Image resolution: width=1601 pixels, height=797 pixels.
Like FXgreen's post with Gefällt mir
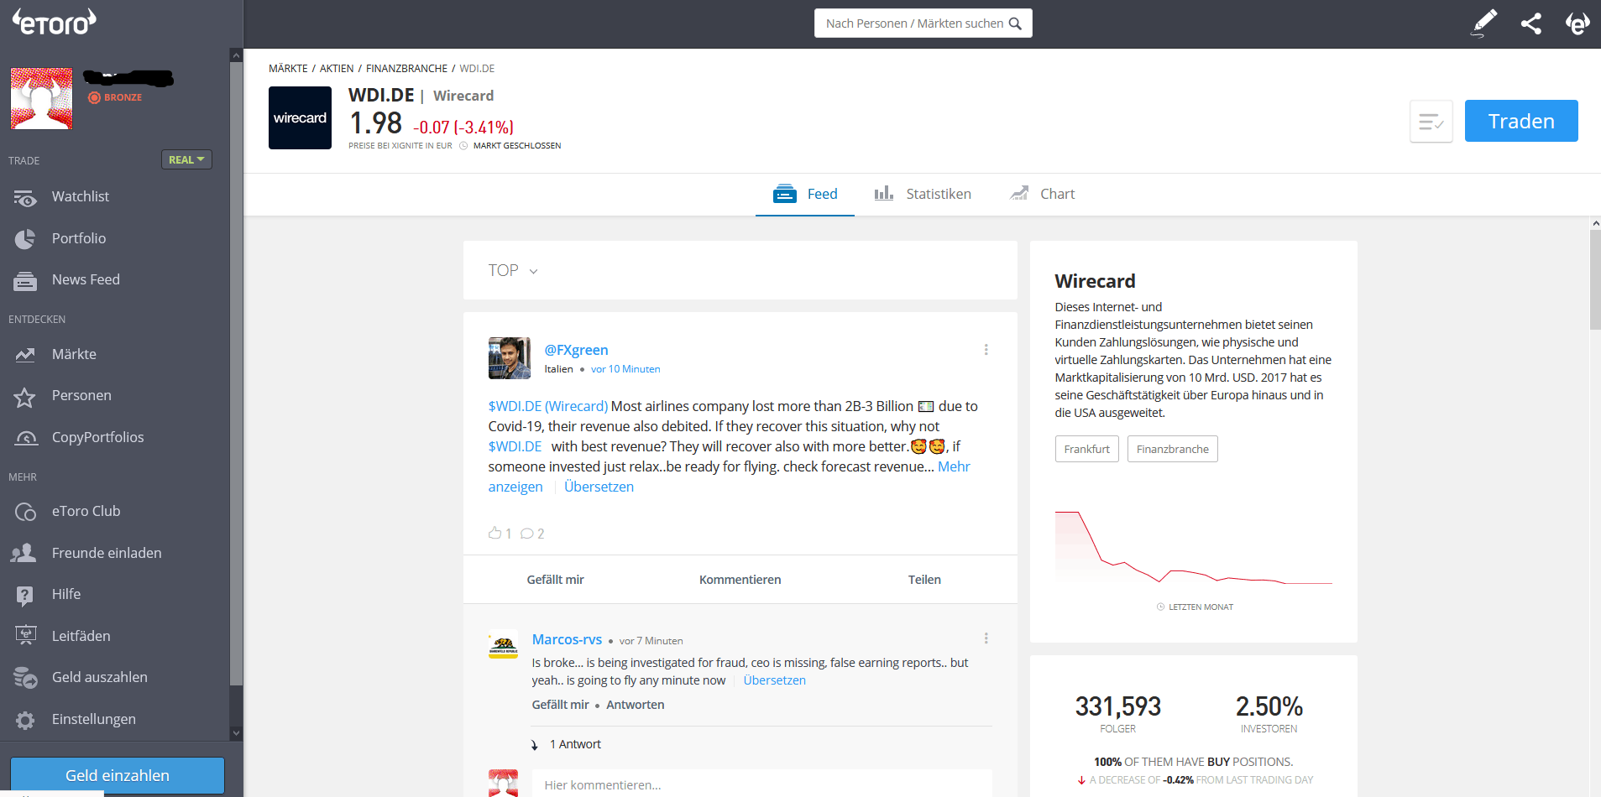[555, 580]
